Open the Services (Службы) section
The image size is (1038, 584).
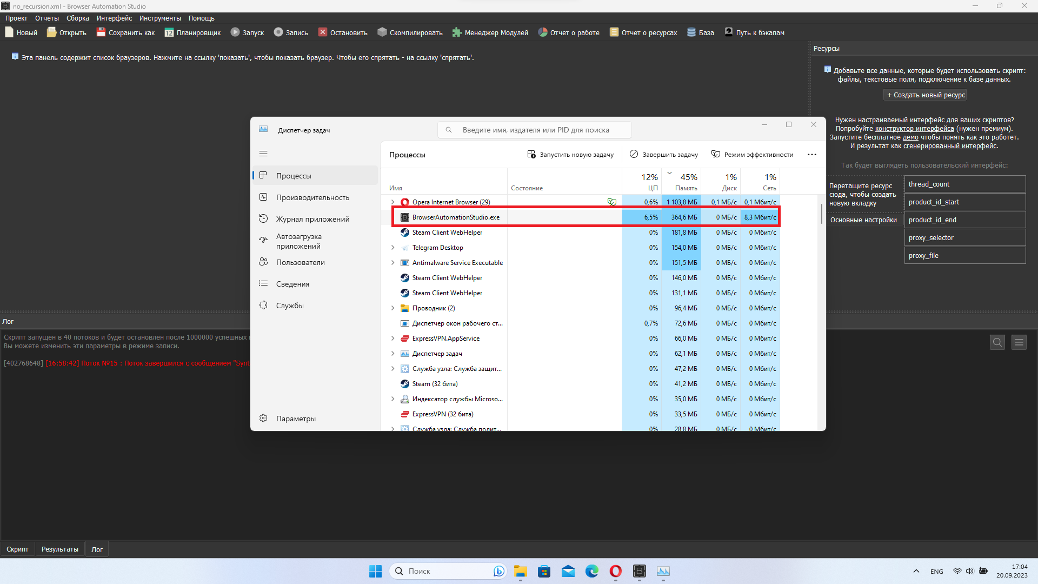290,306
